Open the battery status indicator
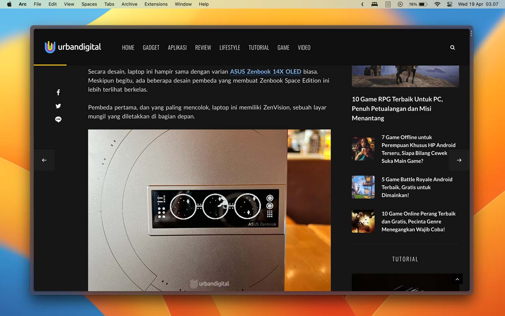 pos(418,4)
